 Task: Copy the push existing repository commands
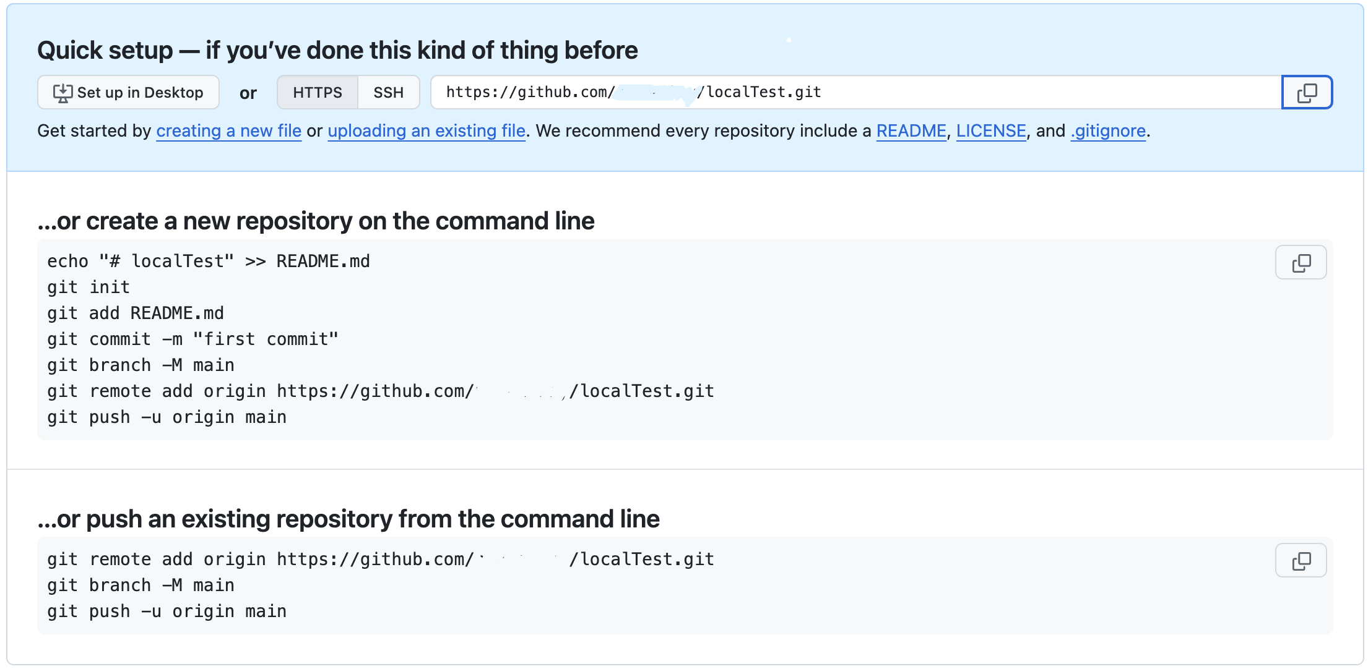click(1301, 561)
